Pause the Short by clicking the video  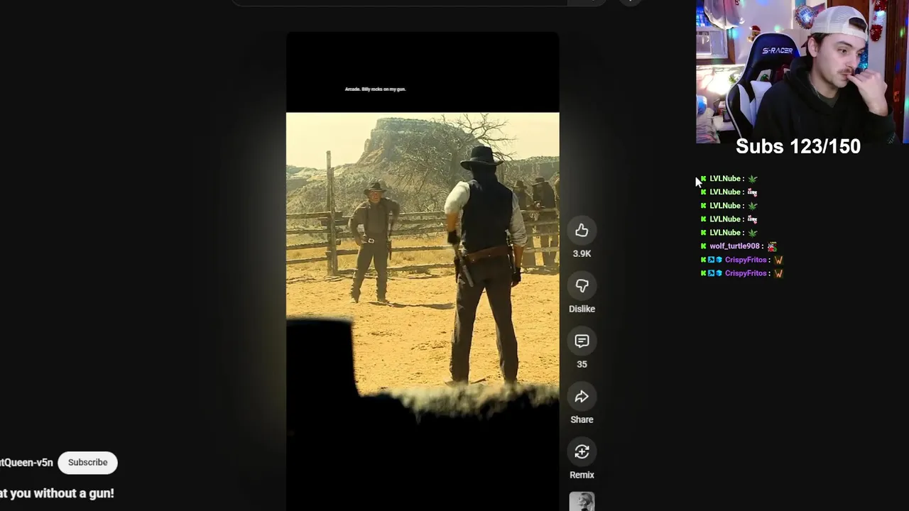pyautogui.click(x=423, y=270)
